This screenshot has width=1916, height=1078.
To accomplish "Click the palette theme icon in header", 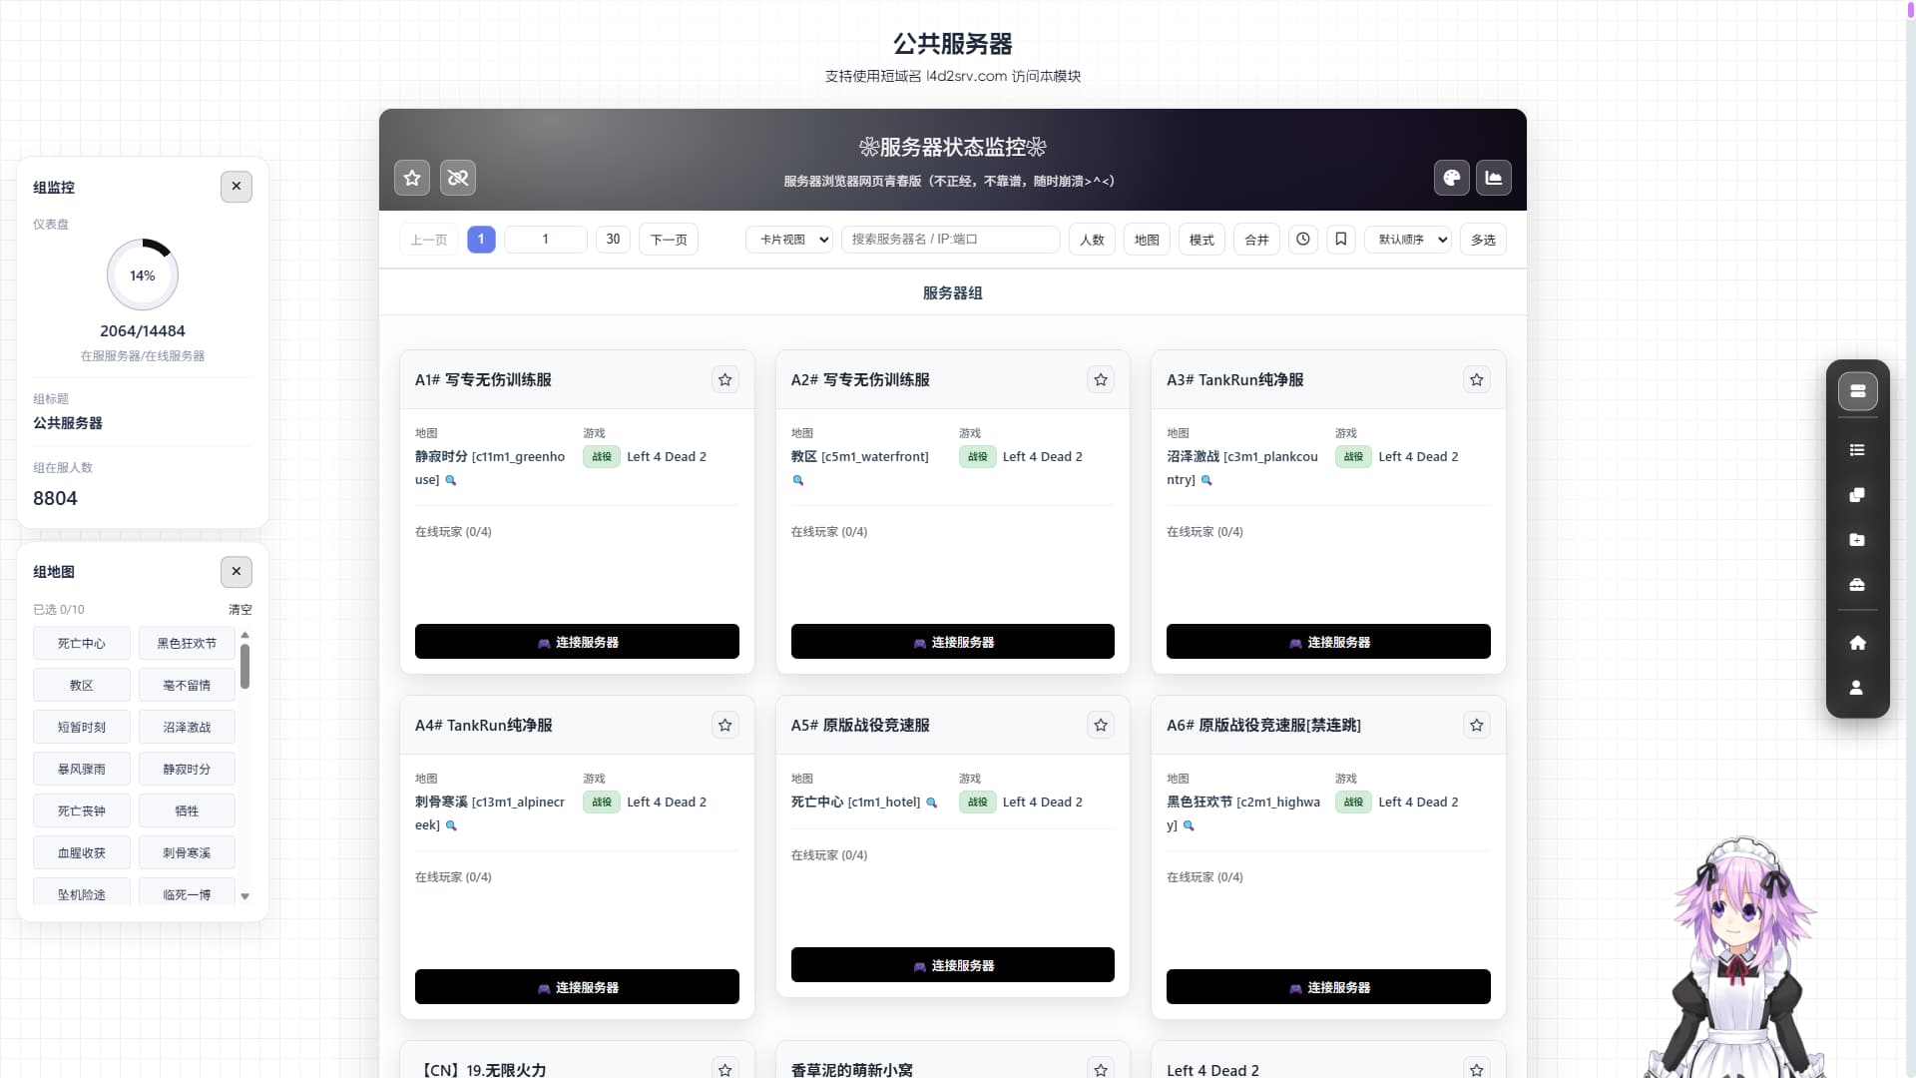I will point(1452,178).
